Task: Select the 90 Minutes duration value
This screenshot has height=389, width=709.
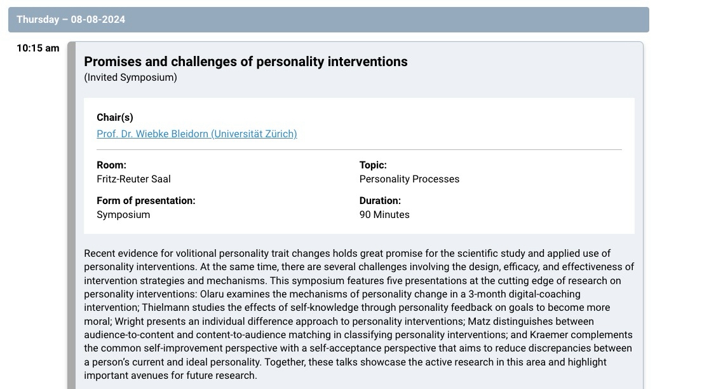Action: pos(384,215)
